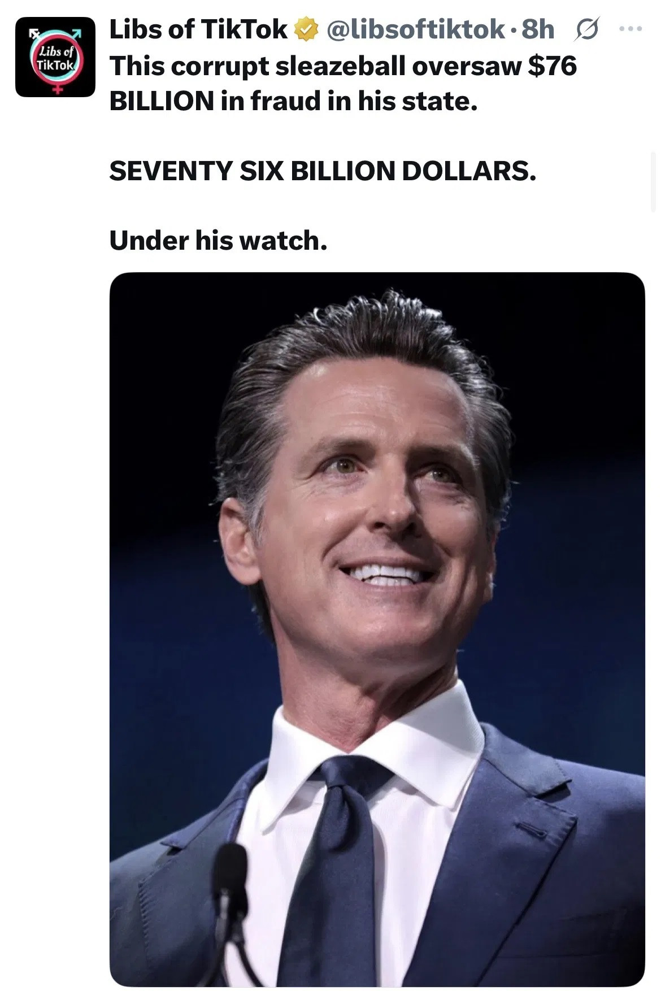The image size is (661, 991).
Task: Open the three-dot more options menu
Action: pos(630,28)
